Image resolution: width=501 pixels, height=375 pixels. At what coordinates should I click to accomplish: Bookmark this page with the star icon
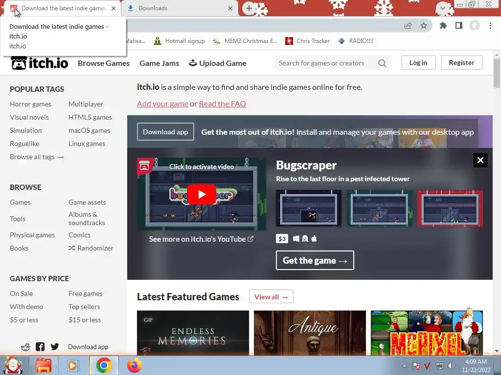[x=424, y=26]
